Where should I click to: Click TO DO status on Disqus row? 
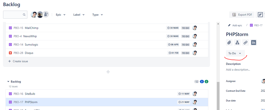(x=185, y=53)
